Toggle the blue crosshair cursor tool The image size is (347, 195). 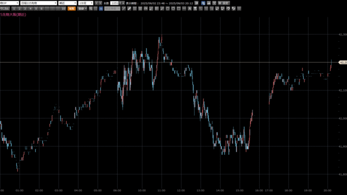coord(101,9)
